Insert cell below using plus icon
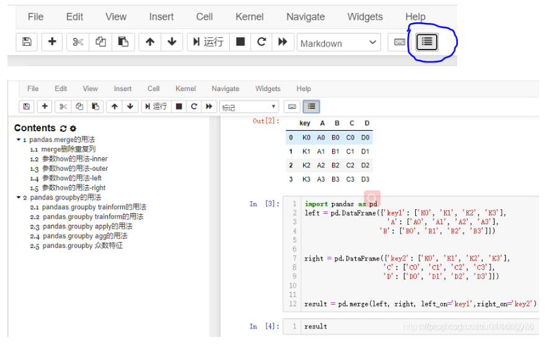The image size is (557, 353). click(x=52, y=42)
